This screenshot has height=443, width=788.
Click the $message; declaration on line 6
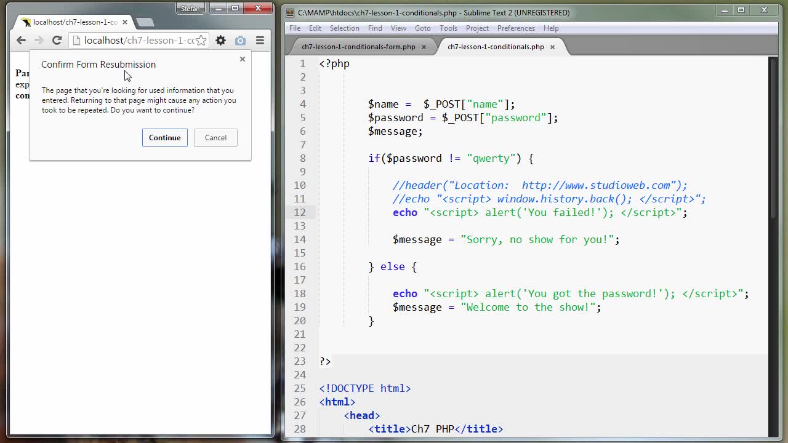coord(395,131)
